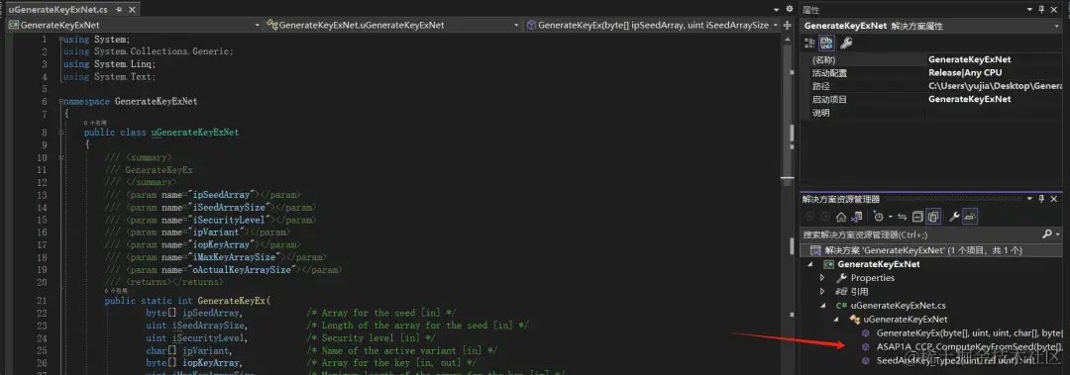Select ASAP1A_CCP_ComputeKeyFromSeed method node

969,346
